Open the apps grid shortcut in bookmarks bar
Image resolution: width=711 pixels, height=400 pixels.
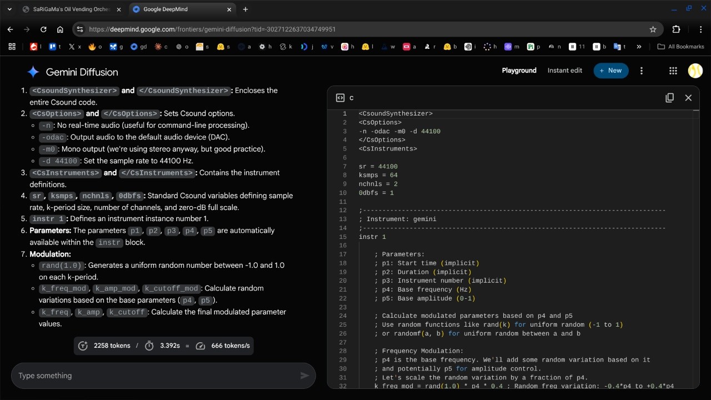tap(12, 47)
